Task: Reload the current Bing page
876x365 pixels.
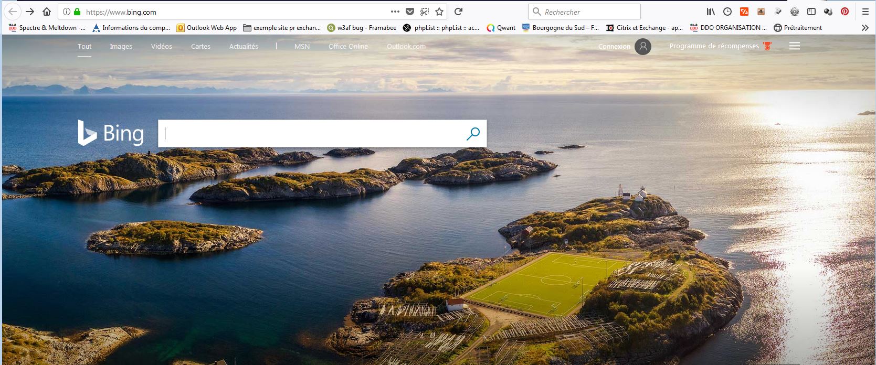Action: pyautogui.click(x=458, y=12)
